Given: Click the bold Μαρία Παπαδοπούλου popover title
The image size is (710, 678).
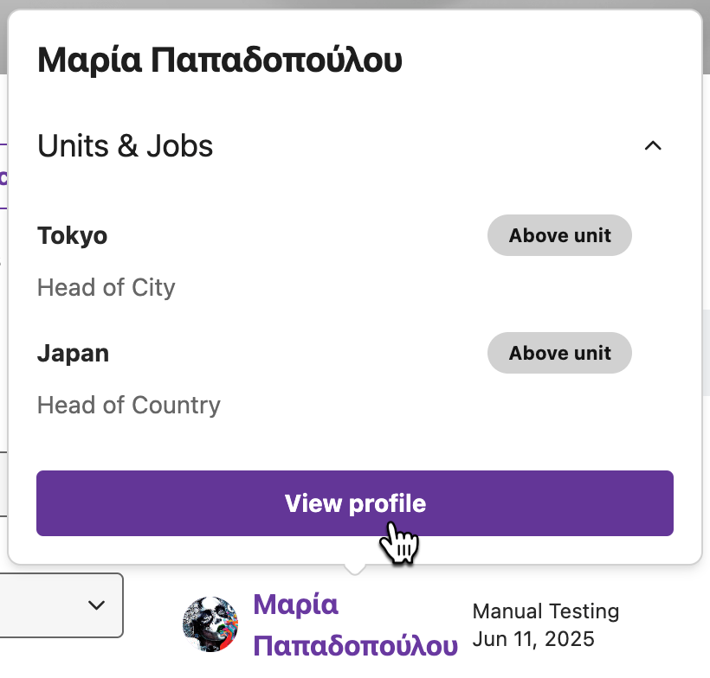Looking at the screenshot, I should [x=220, y=61].
